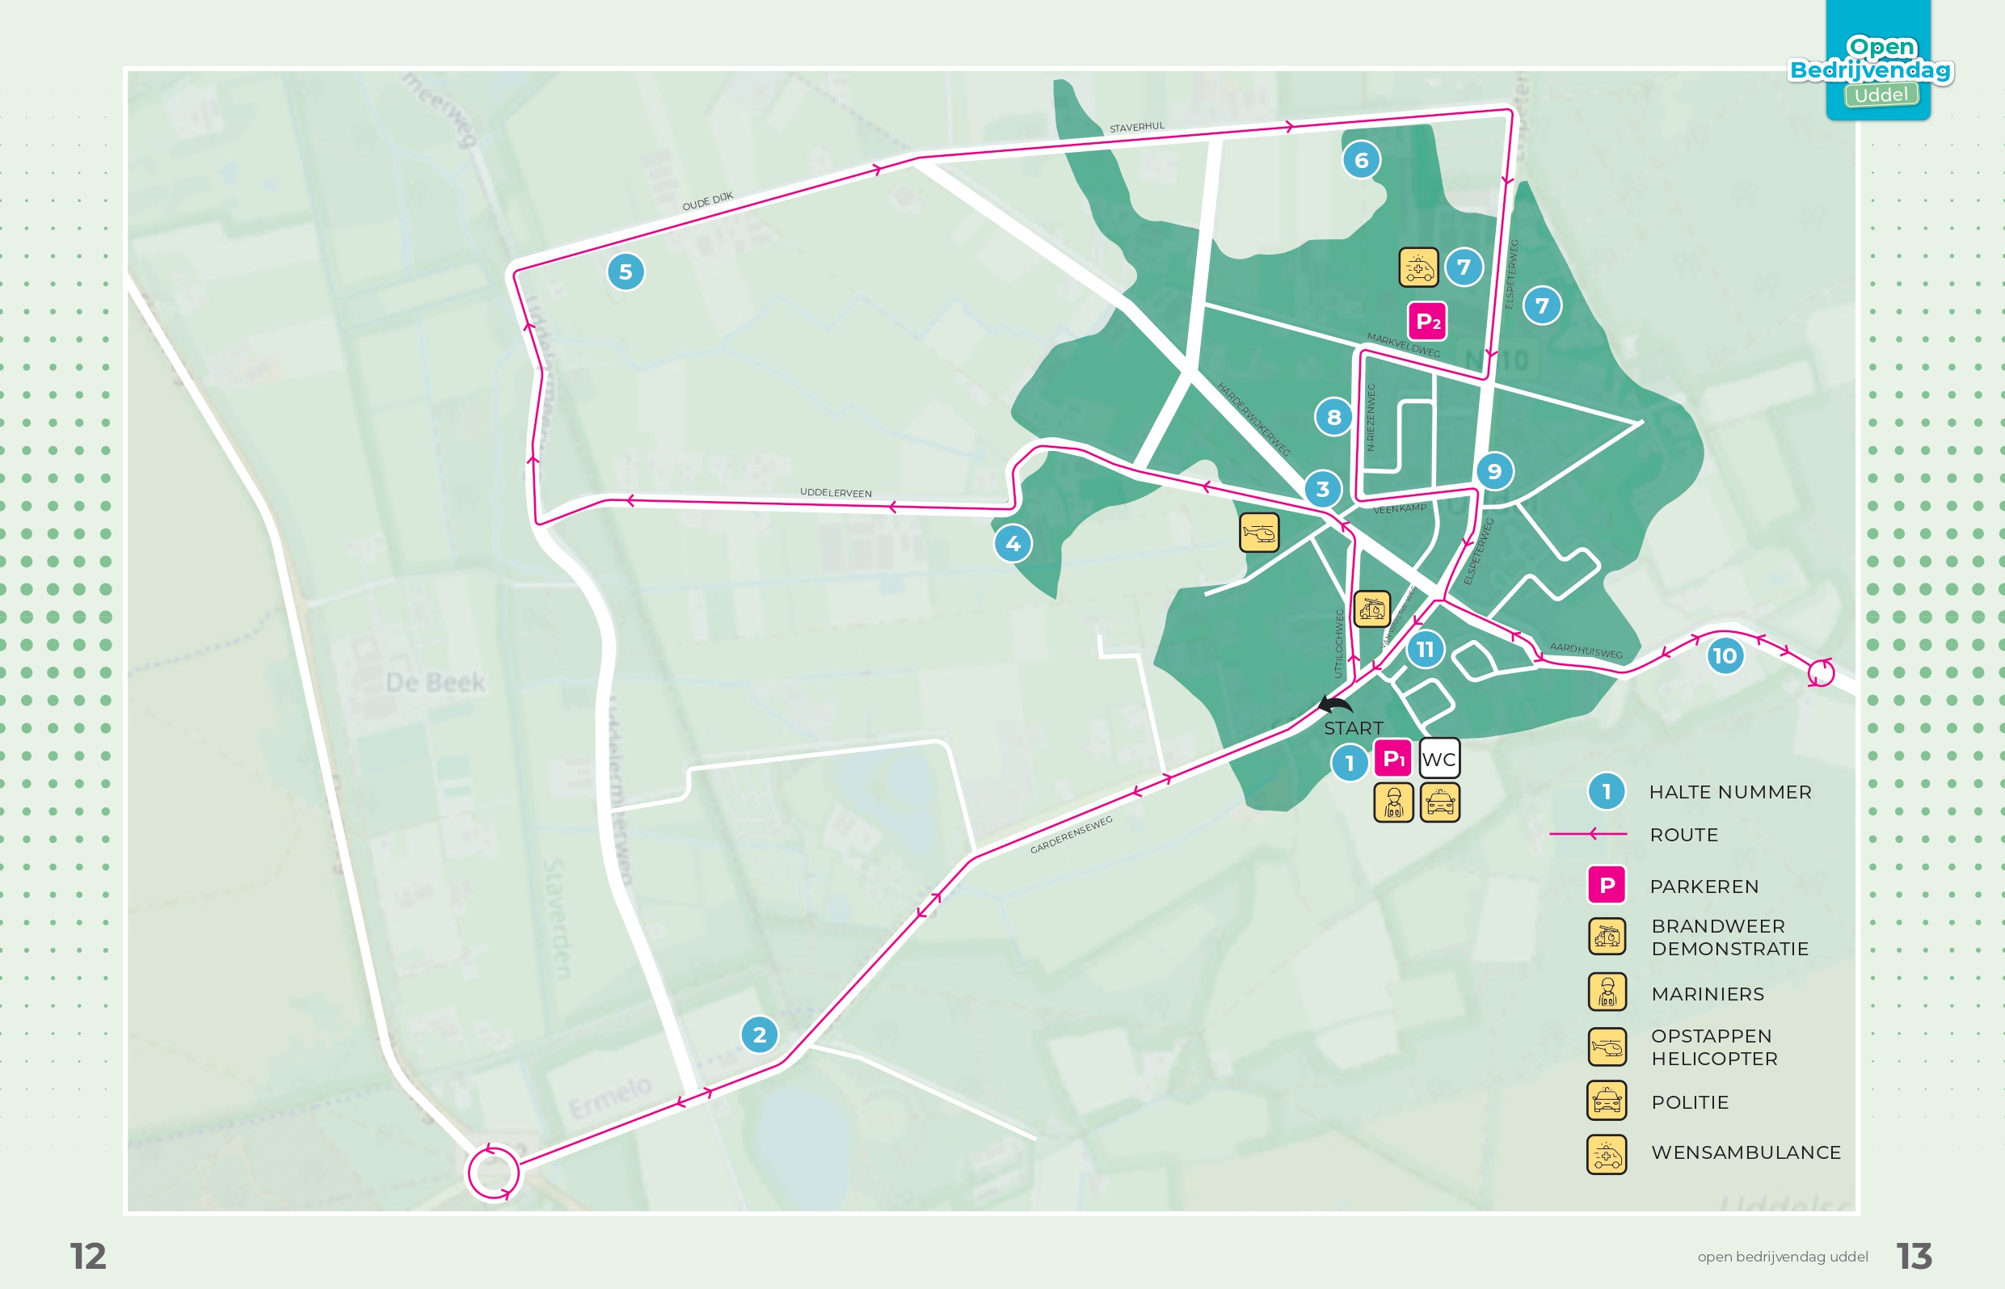Click the P1 parking marker near START
This screenshot has height=1289, width=2005.
tap(1392, 758)
